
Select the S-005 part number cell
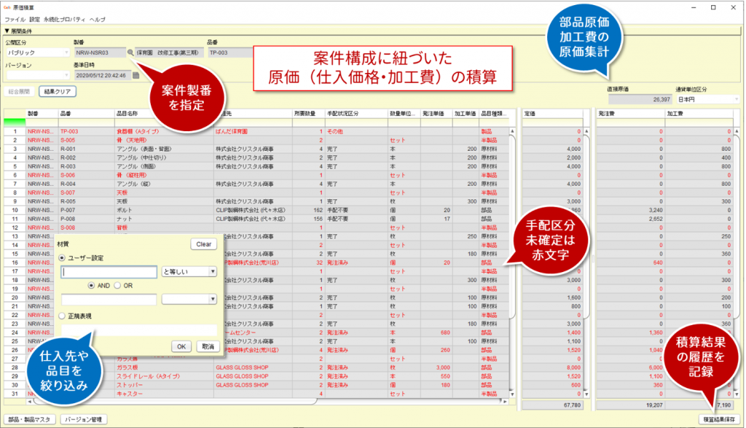click(86, 141)
